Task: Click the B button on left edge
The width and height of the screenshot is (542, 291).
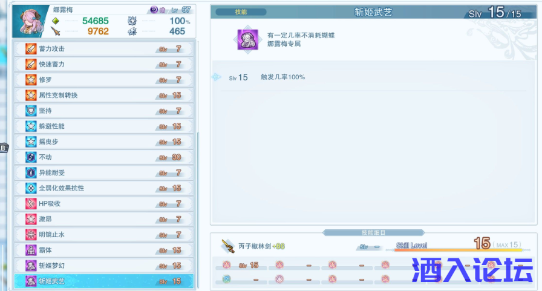Action: (3, 148)
